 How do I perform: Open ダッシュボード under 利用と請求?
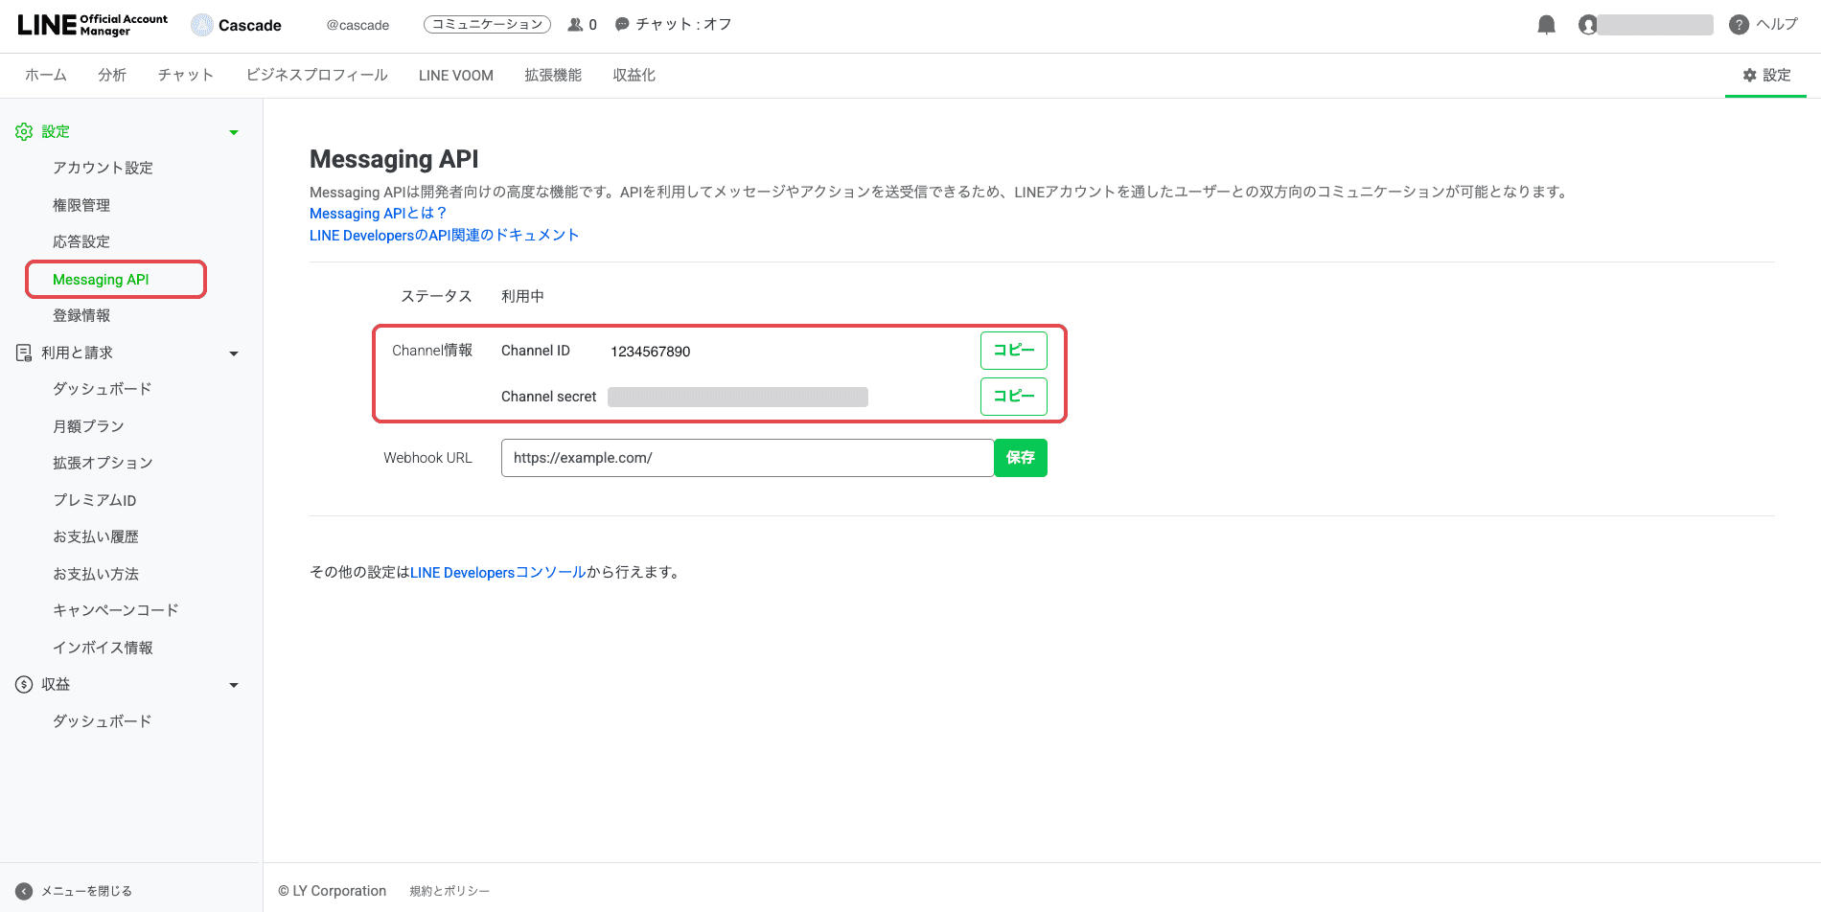(x=103, y=389)
